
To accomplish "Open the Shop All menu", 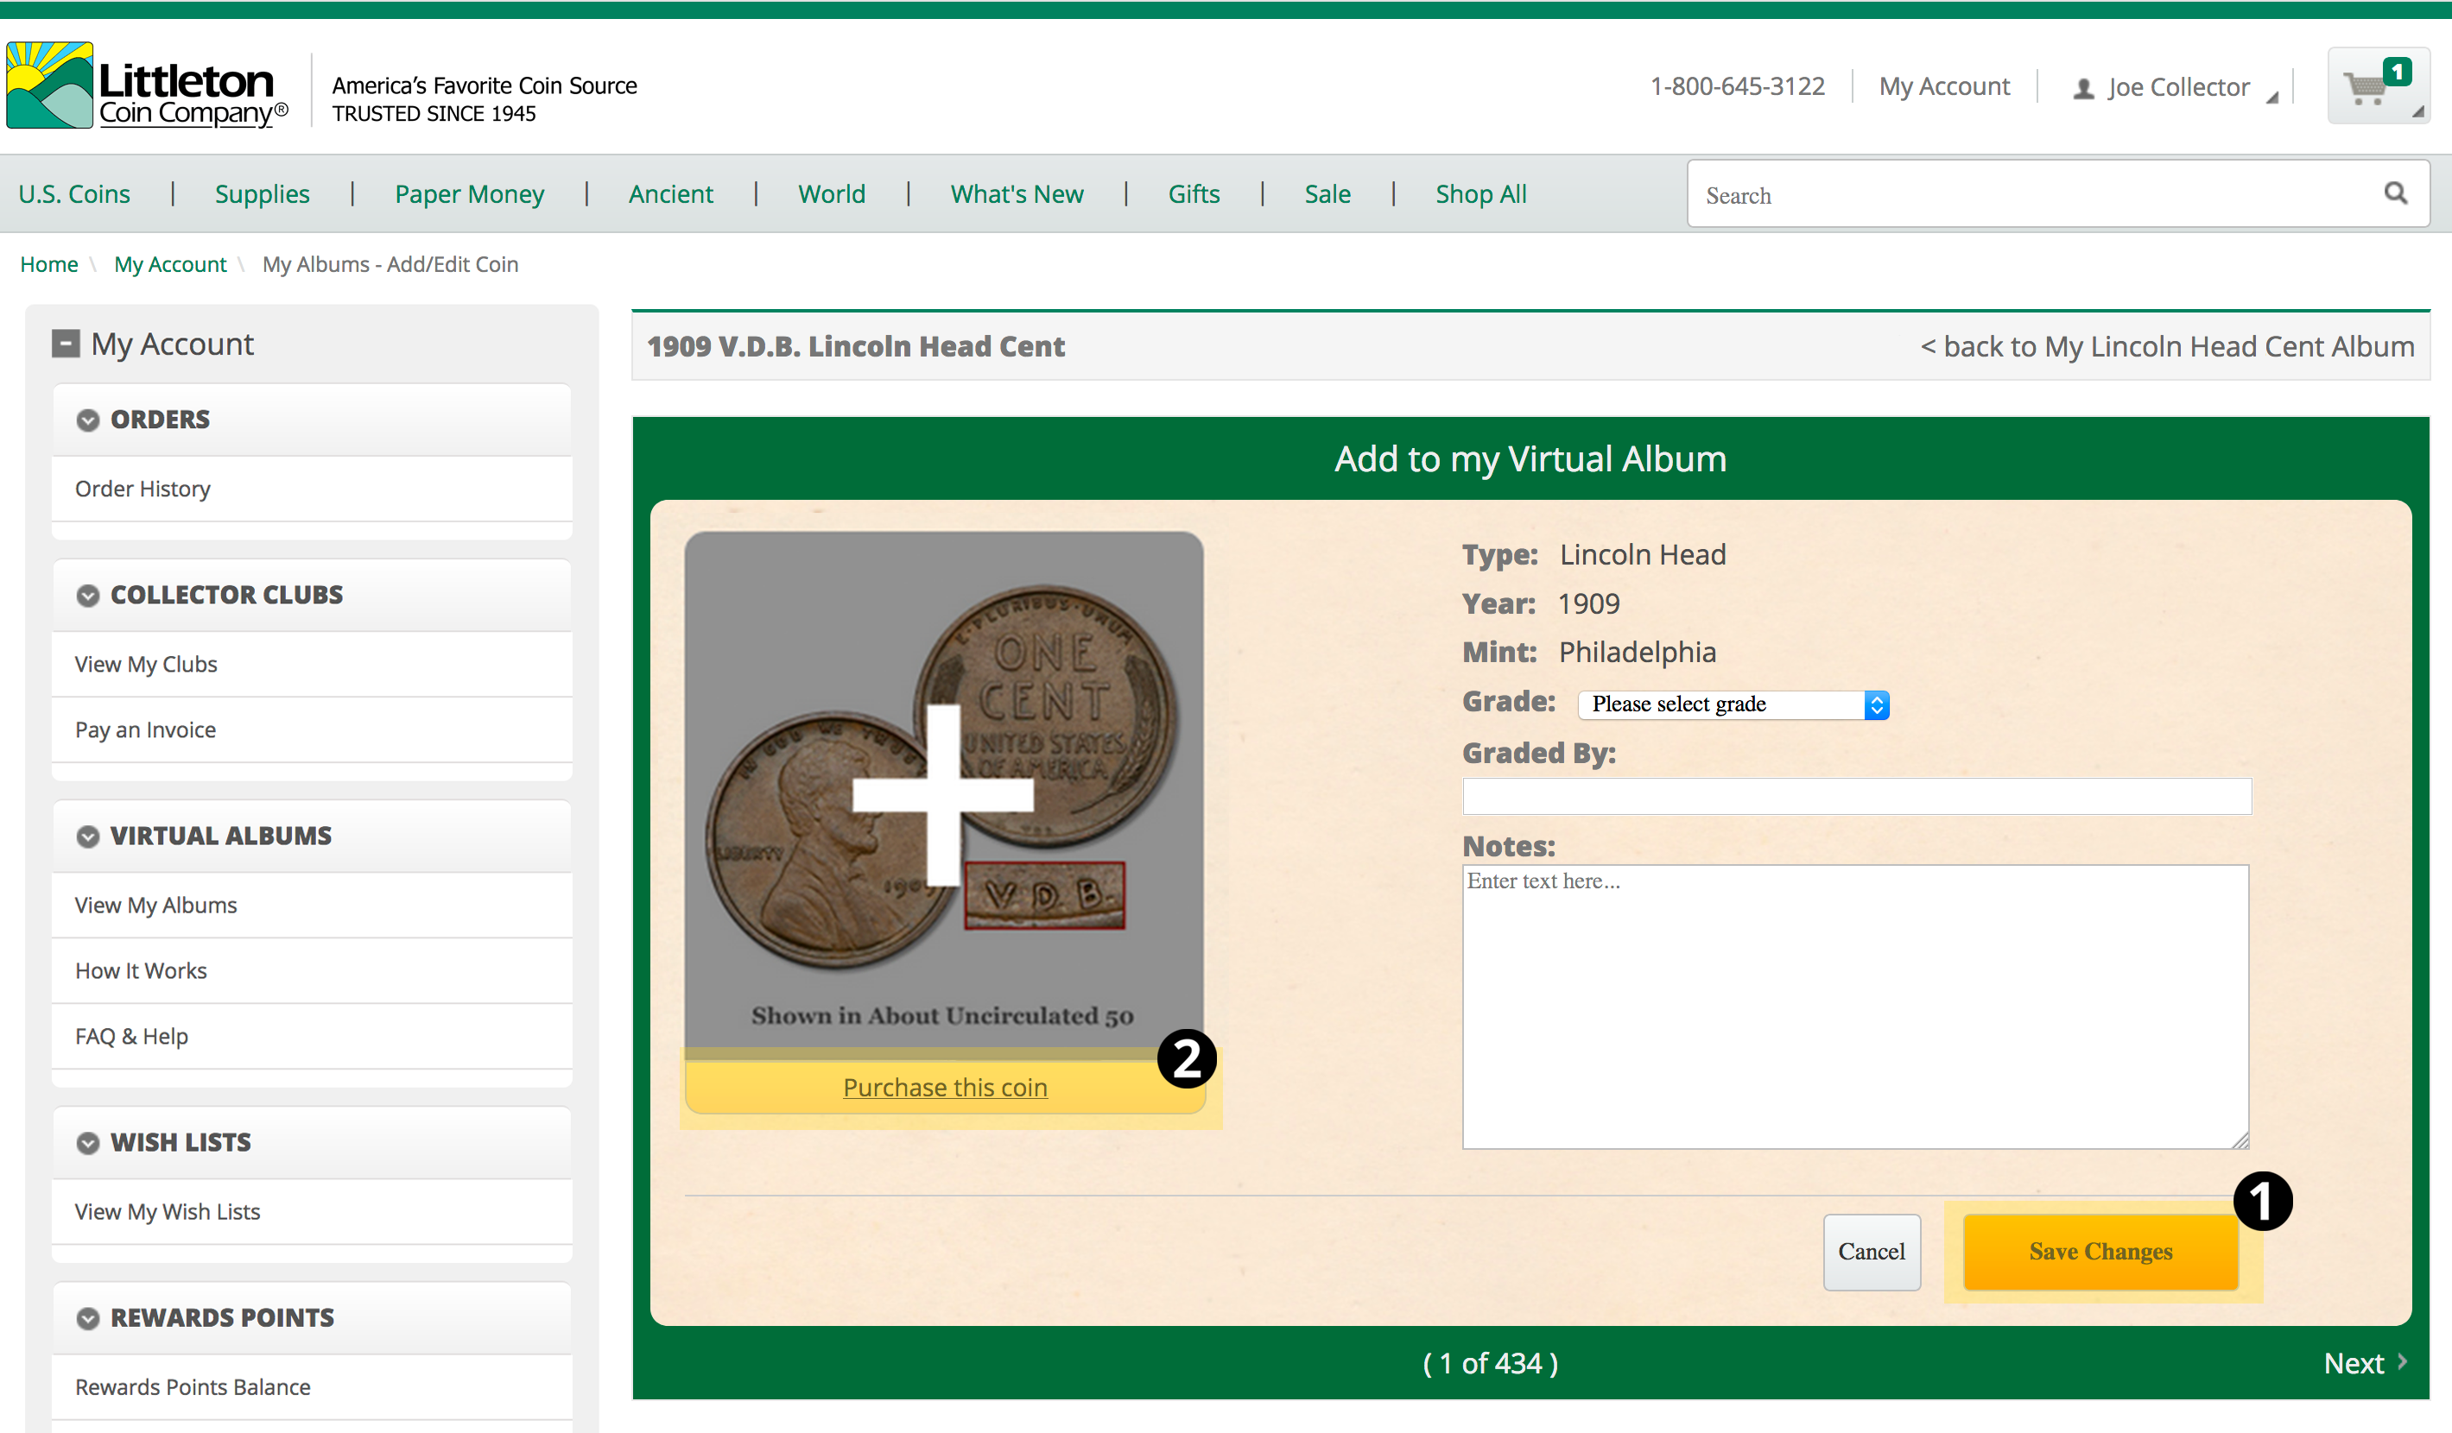I will click(x=1480, y=193).
